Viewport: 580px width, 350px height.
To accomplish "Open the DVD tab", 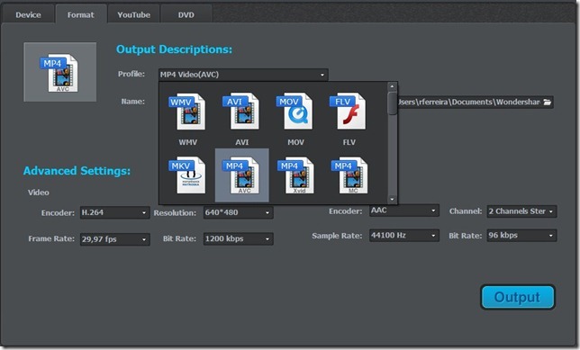I will coord(186,14).
